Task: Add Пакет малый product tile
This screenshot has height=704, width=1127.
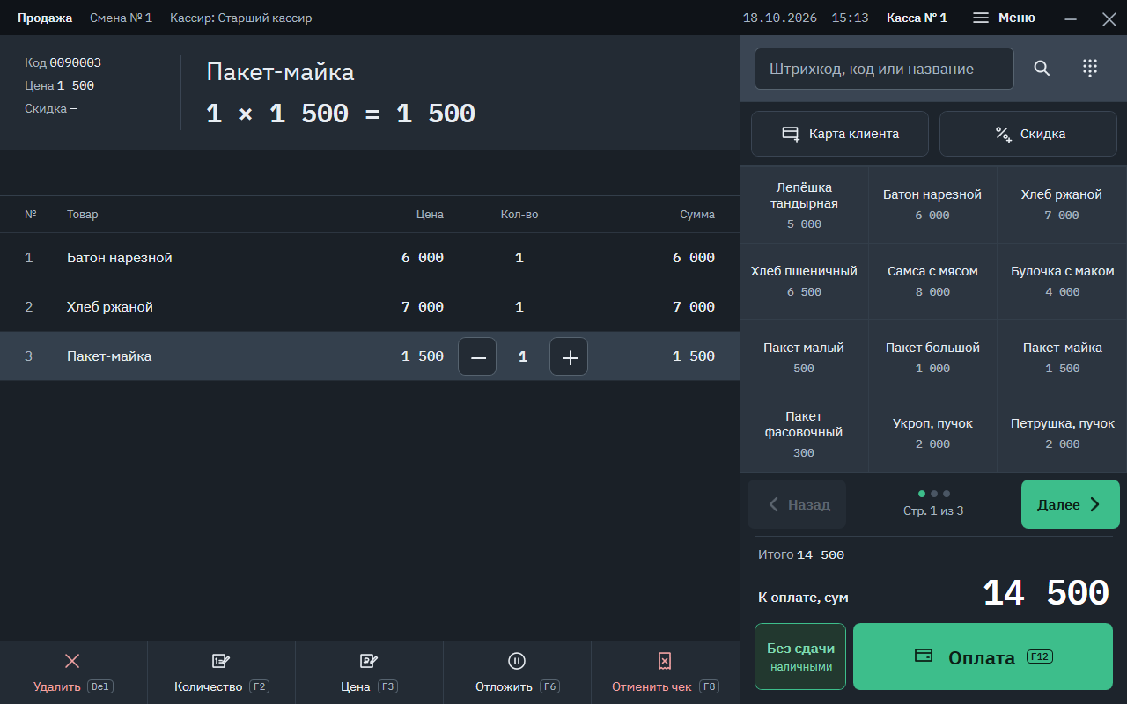Action: 804,358
